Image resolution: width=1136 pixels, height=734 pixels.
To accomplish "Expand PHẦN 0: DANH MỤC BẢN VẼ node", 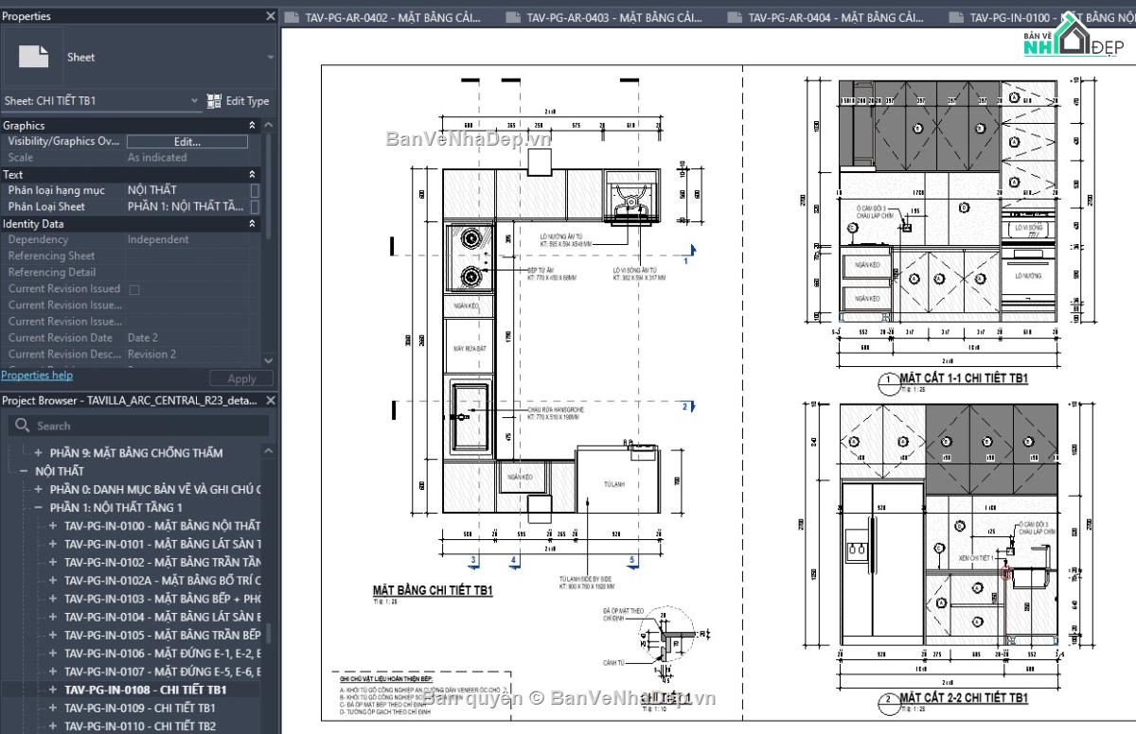I will tap(39, 489).
